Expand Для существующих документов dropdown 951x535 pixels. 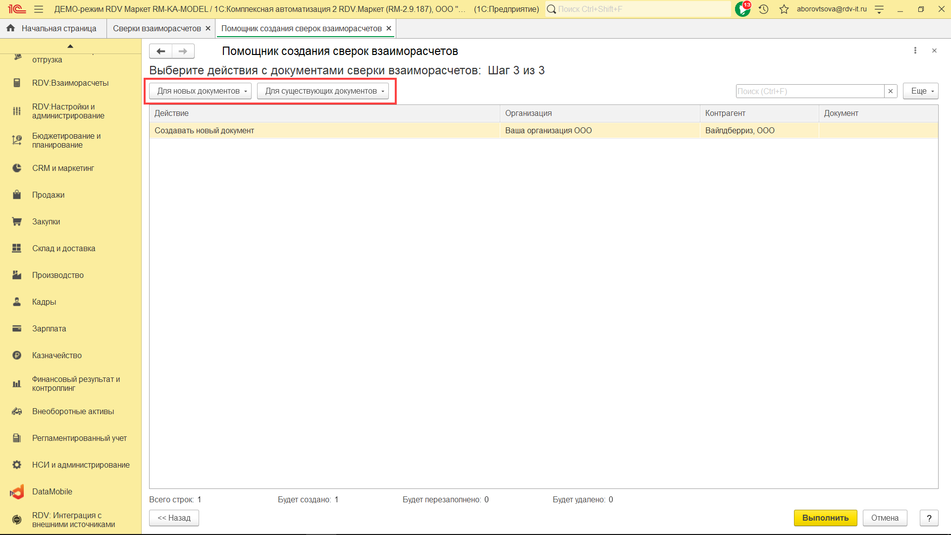point(323,91)
